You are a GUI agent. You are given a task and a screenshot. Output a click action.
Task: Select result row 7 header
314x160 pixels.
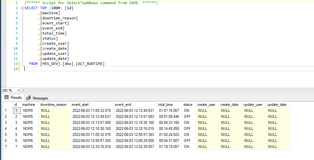[x=8, y=147]
